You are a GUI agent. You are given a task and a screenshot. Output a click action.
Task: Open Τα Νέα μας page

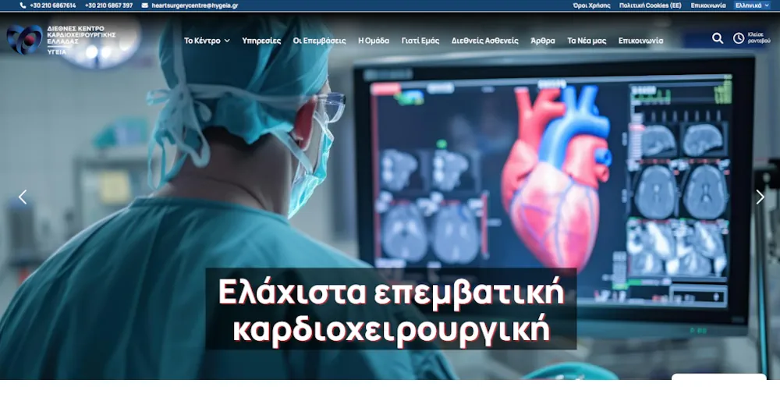tap(587, 41)
